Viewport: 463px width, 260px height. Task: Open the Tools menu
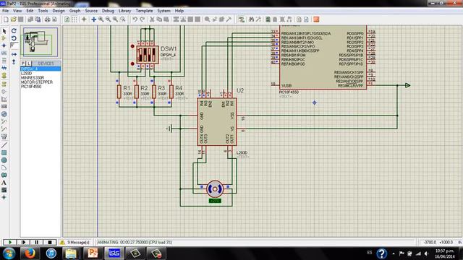pyautogui.click(x=43, y=11)
